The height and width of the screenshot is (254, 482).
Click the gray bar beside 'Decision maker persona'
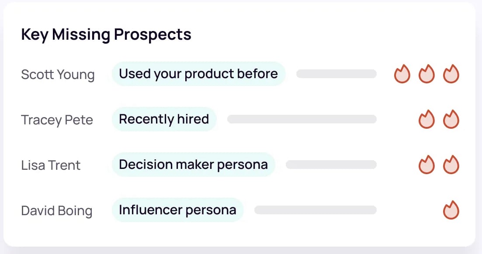point(331,165)
